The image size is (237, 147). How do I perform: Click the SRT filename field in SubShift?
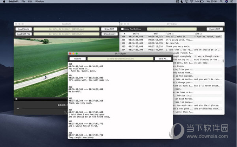[66, 34]
